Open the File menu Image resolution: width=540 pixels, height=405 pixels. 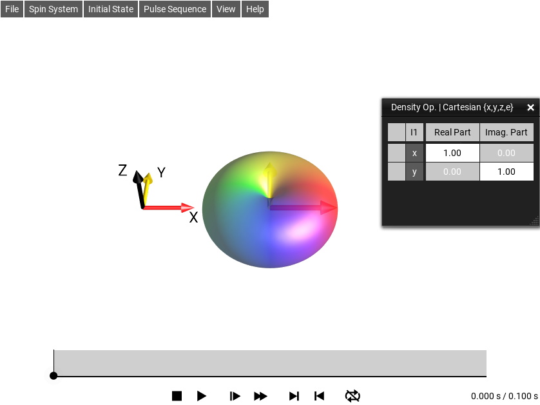12,9
